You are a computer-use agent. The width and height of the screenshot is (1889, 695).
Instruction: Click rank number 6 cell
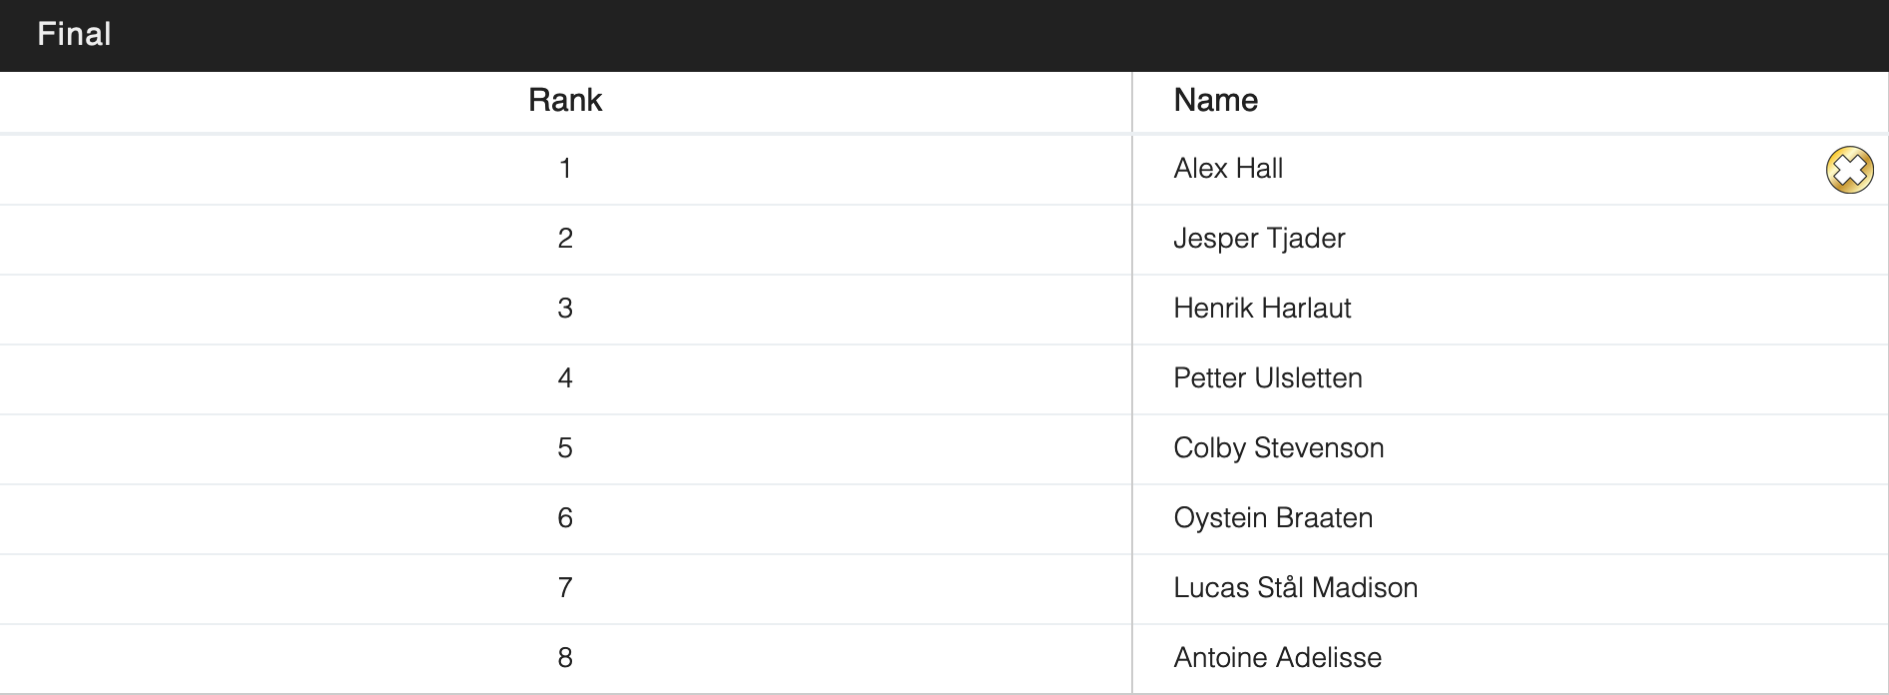565,518
